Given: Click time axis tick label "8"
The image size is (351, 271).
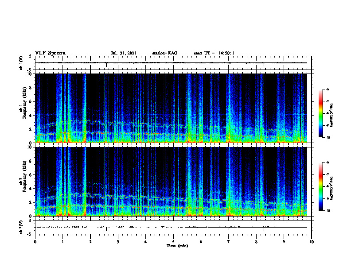Looking at the screenshot, I should (256, 242).
